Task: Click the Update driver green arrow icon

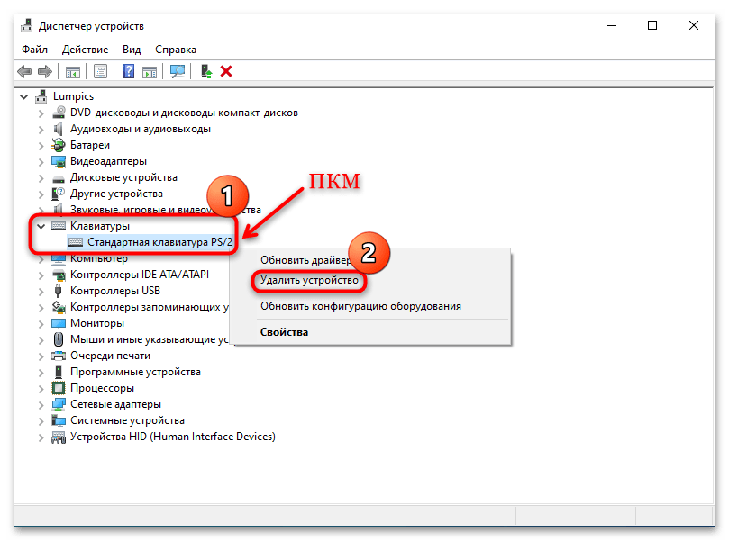Action: (x=206, y=71)
